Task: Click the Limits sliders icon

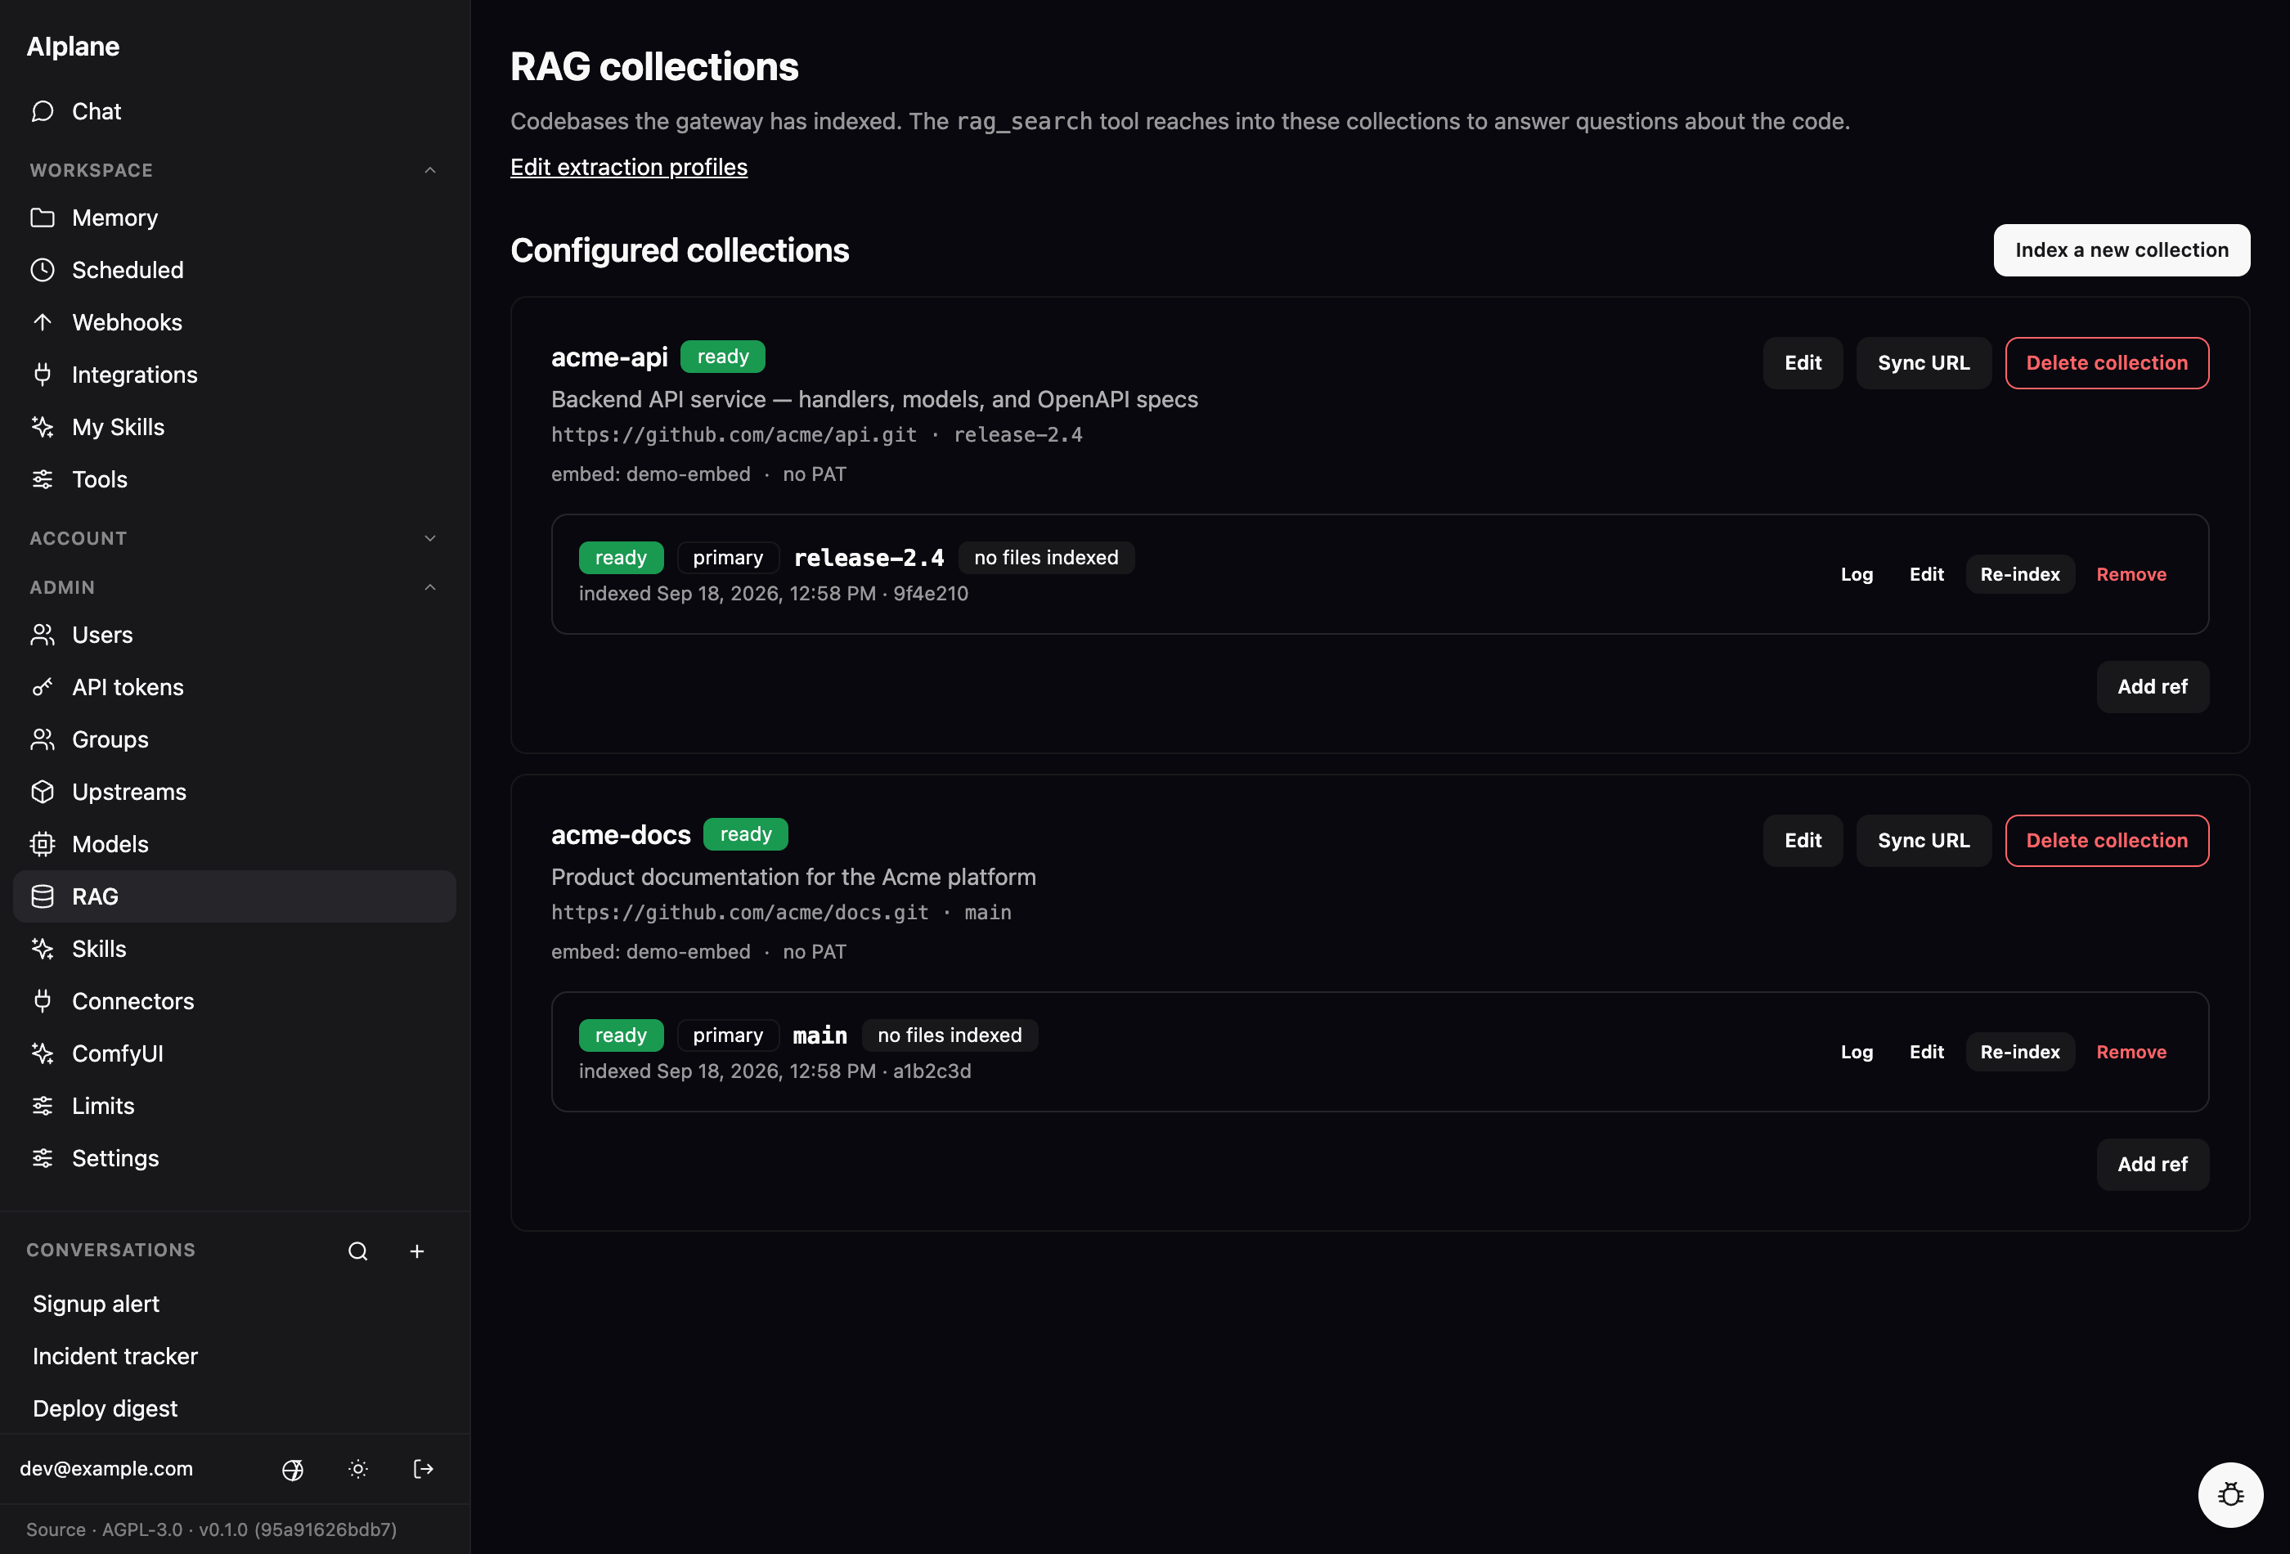Action: (x=43, y=1106)
